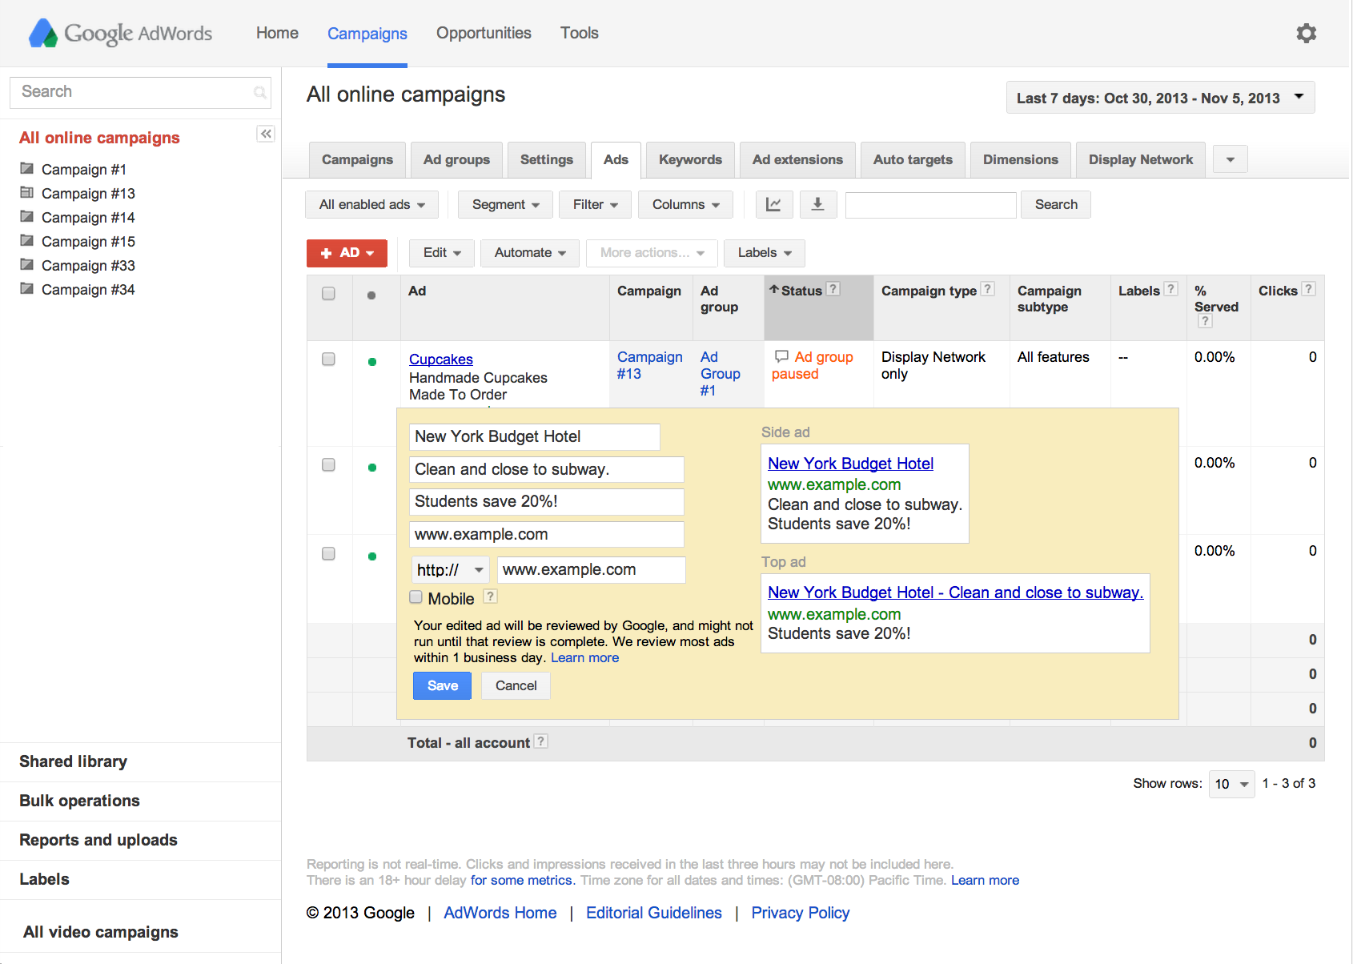Open All enabled ads filter dropdown

pos(371,204)
